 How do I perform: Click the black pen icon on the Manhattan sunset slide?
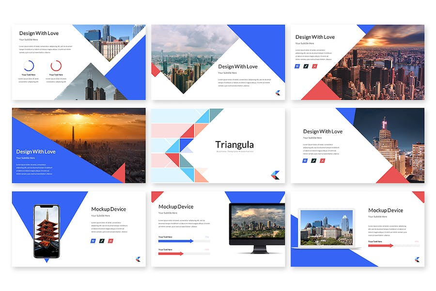(306, 66)
